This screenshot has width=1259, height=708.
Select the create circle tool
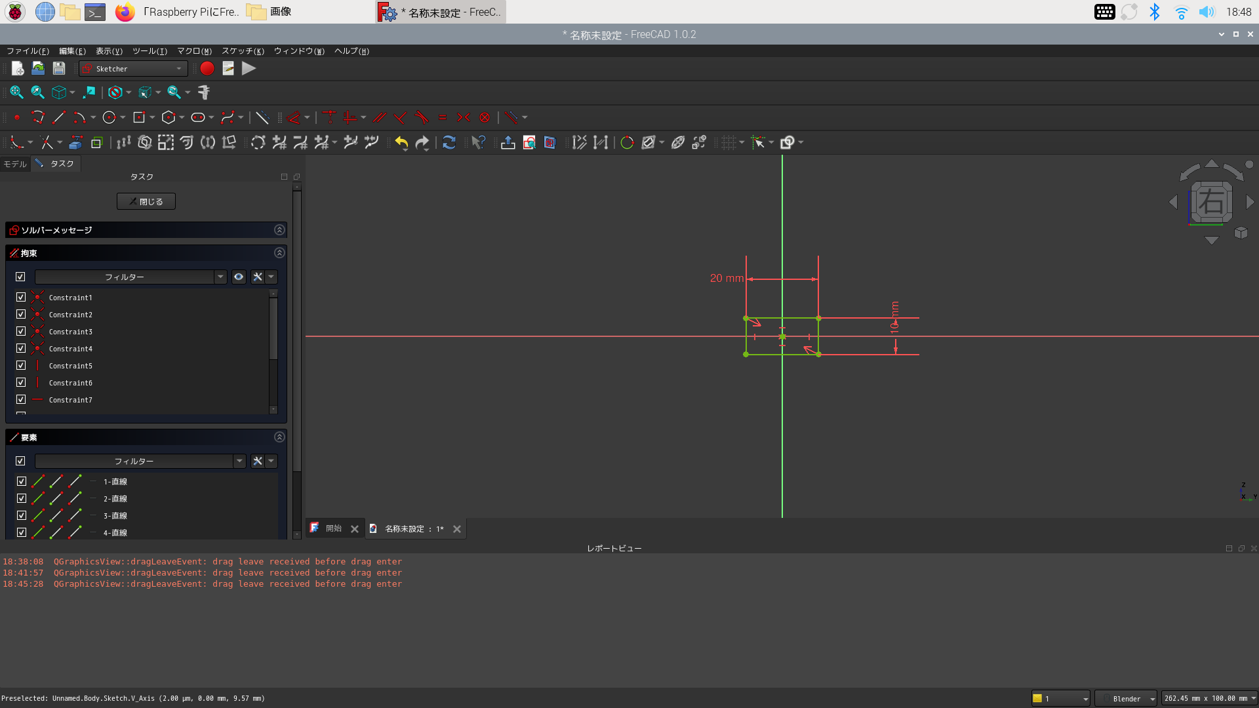point(109,117)
